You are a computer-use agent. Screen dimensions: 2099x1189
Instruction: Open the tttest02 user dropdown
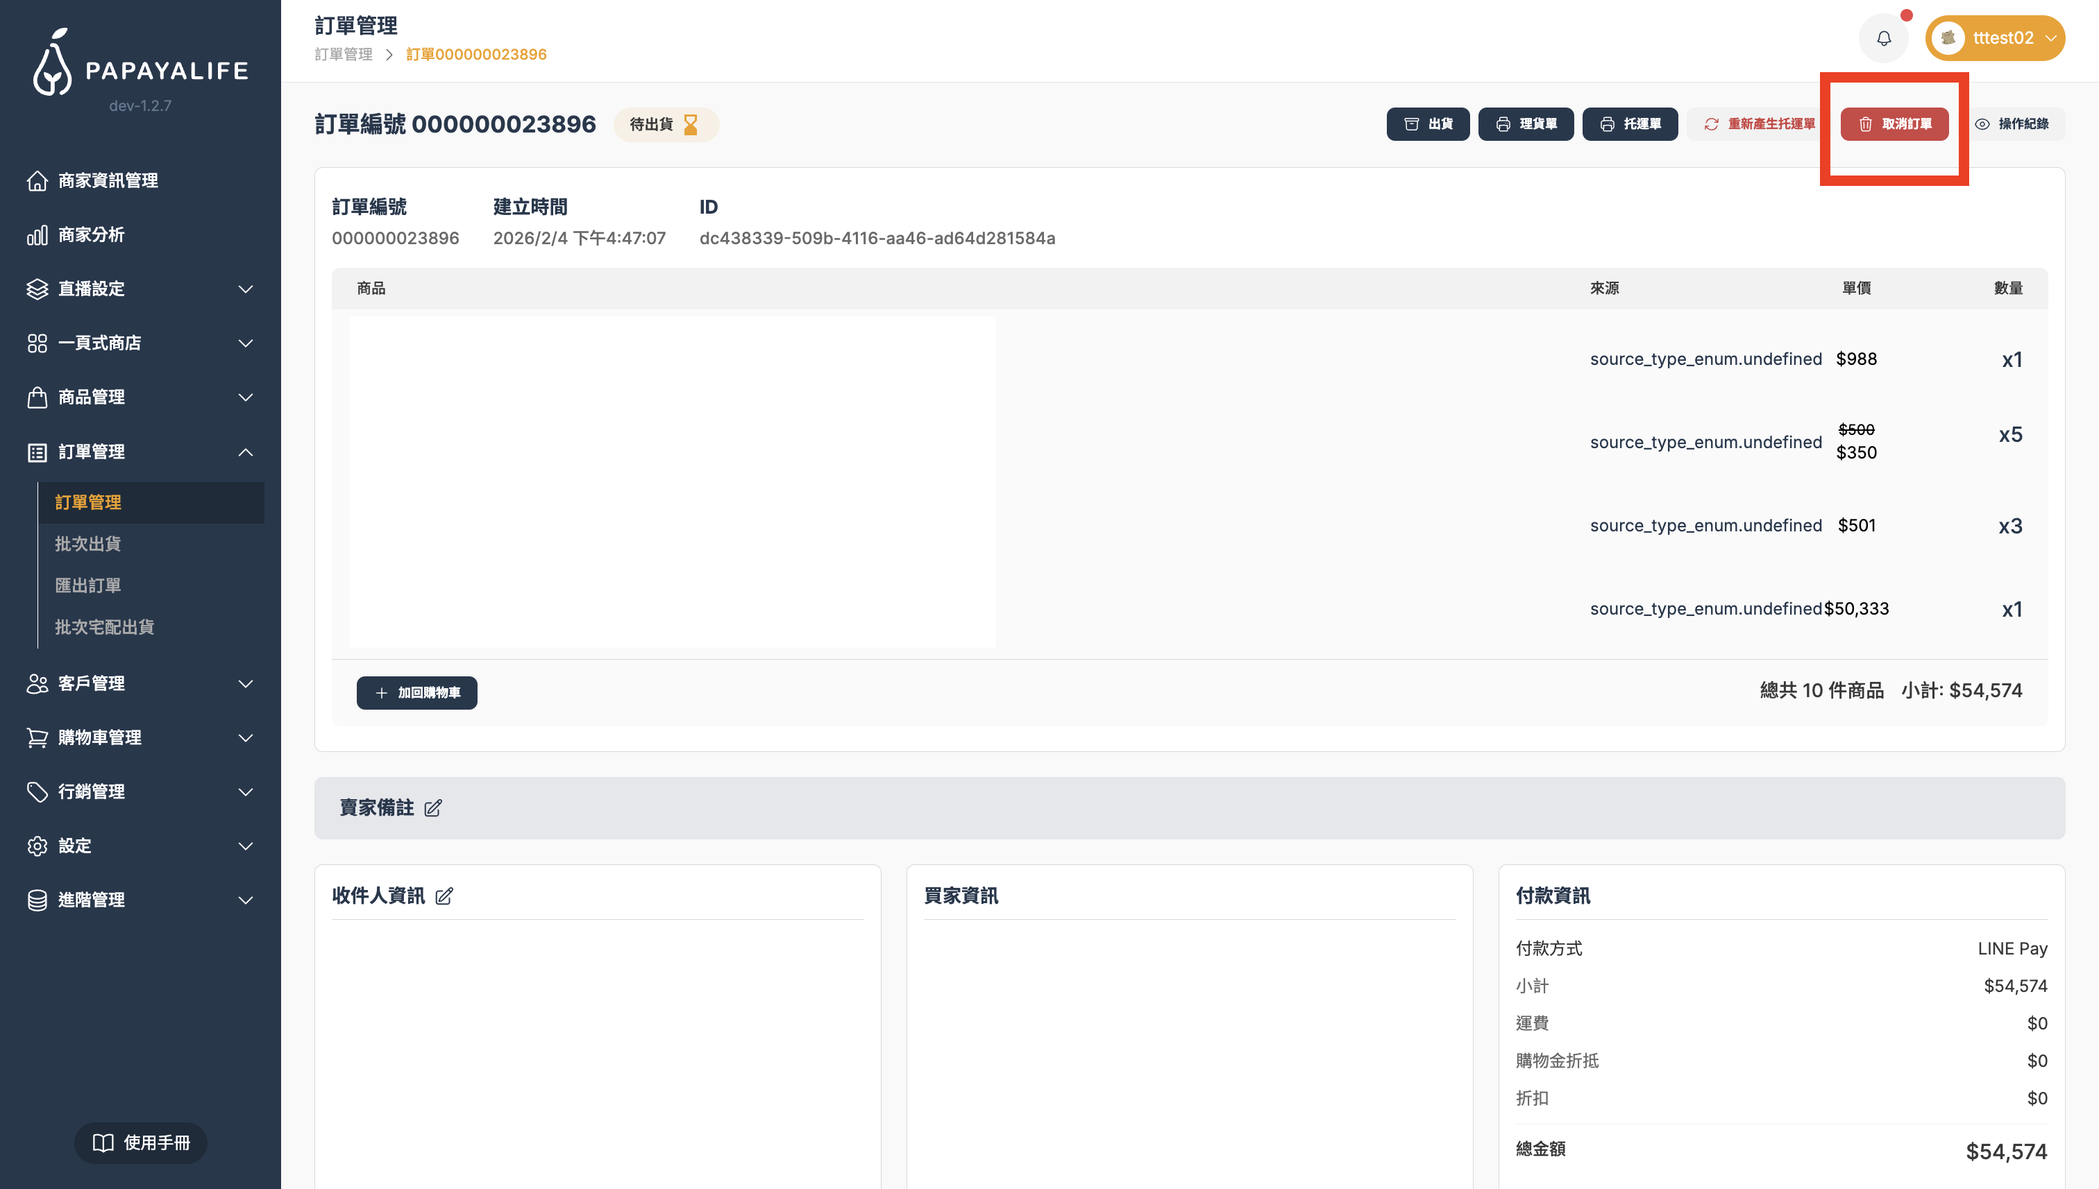[1994, 38]
